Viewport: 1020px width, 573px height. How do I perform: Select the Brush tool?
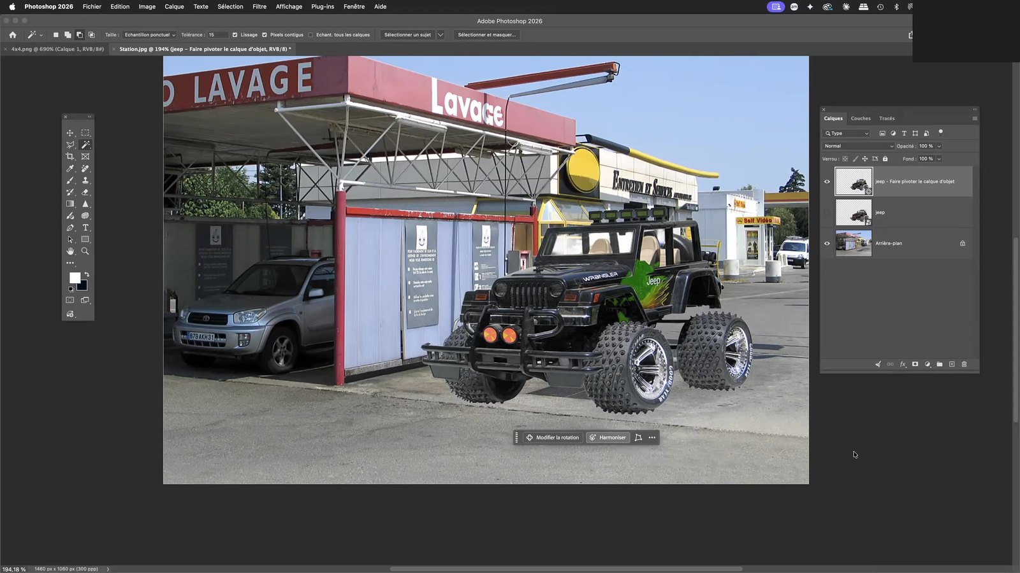(x=70, y=180)
